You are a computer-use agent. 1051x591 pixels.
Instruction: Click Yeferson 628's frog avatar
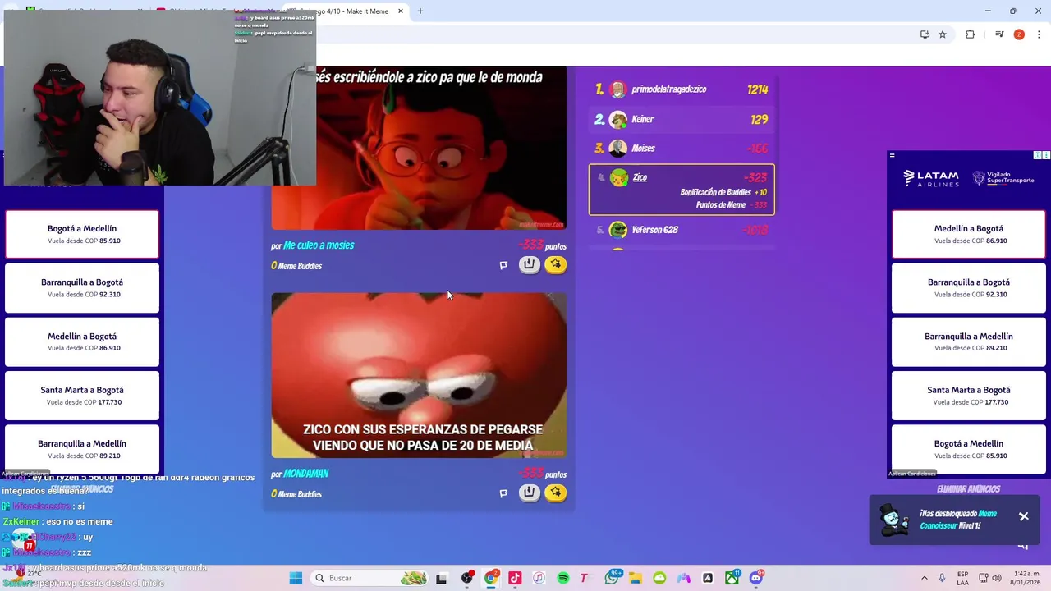point(618,230)
